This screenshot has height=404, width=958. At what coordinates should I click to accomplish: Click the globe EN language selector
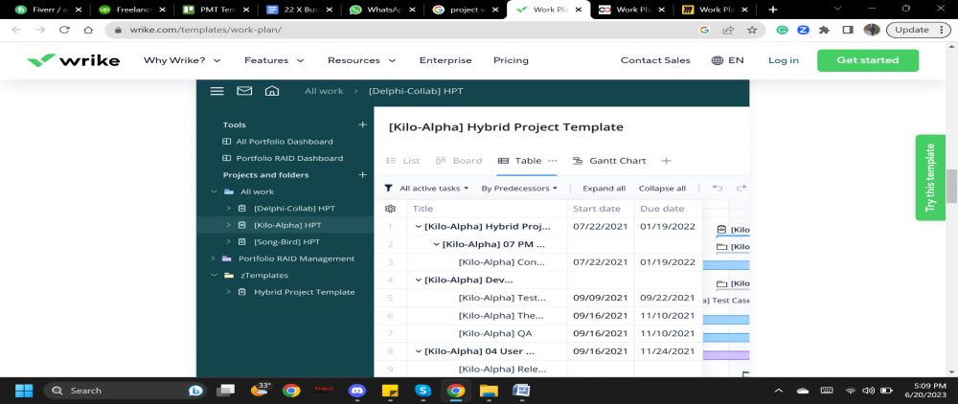coord(727,60)
